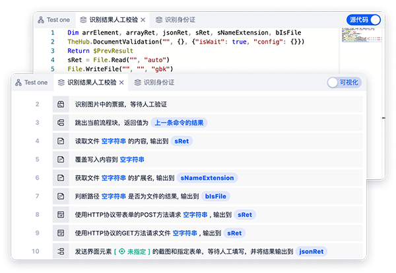Viewport: 396px width, 273px height.
Task: Click the sNameExtension output variable tag
Action: 207,178
